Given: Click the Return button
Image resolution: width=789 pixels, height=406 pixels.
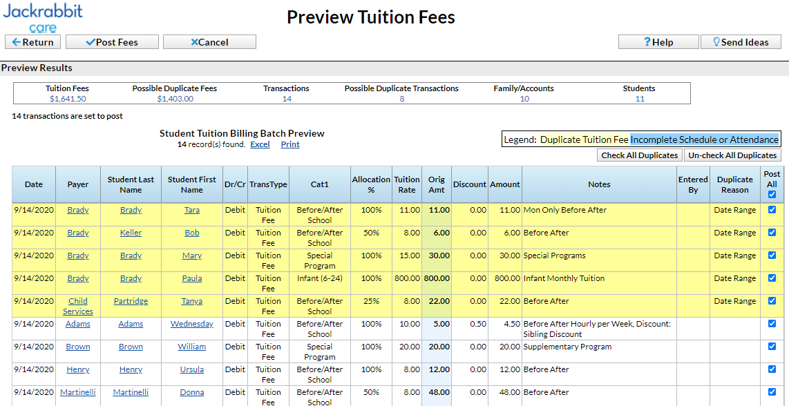Looking at the screenshot, I should [x=32, y=42].
